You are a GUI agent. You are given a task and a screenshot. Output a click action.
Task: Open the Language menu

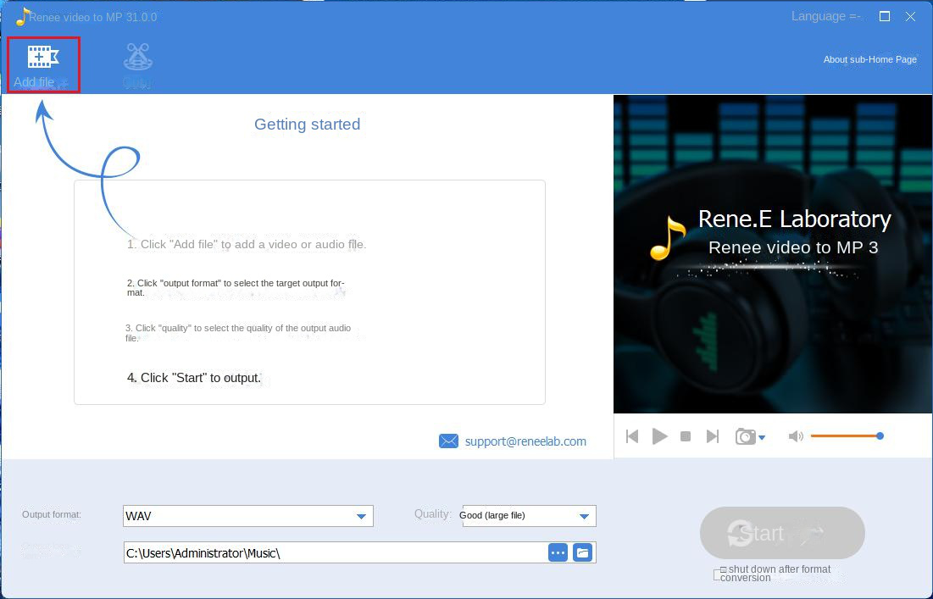tap(826, 16)
